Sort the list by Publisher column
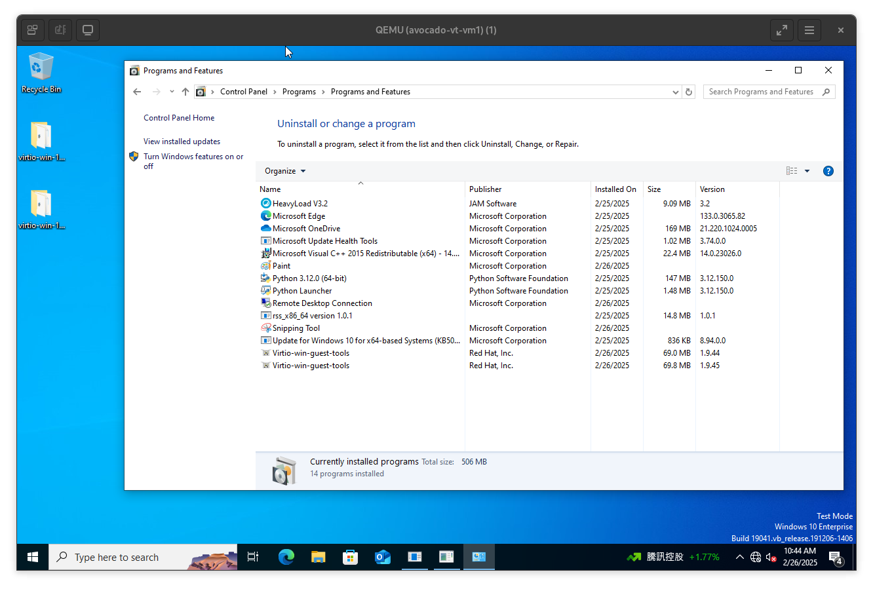Image resolution: width=873 pixels, height=589 pixels. tap(528, 189)
